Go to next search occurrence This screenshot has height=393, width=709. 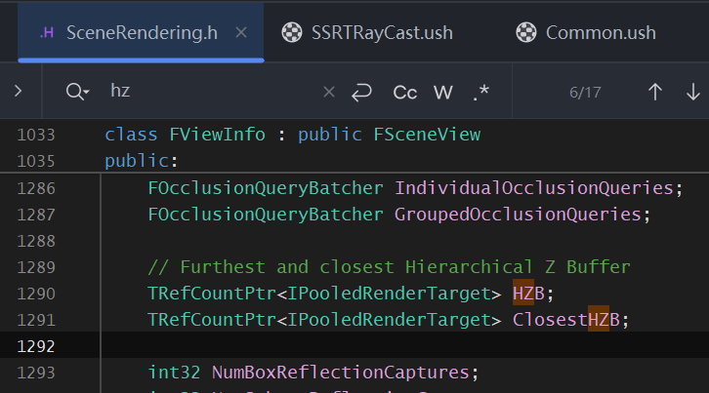[x=693, y=92]
